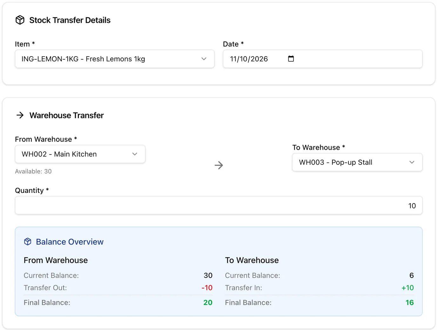
Task: Expand the From Warehouse dropdown
Action: 80,154
